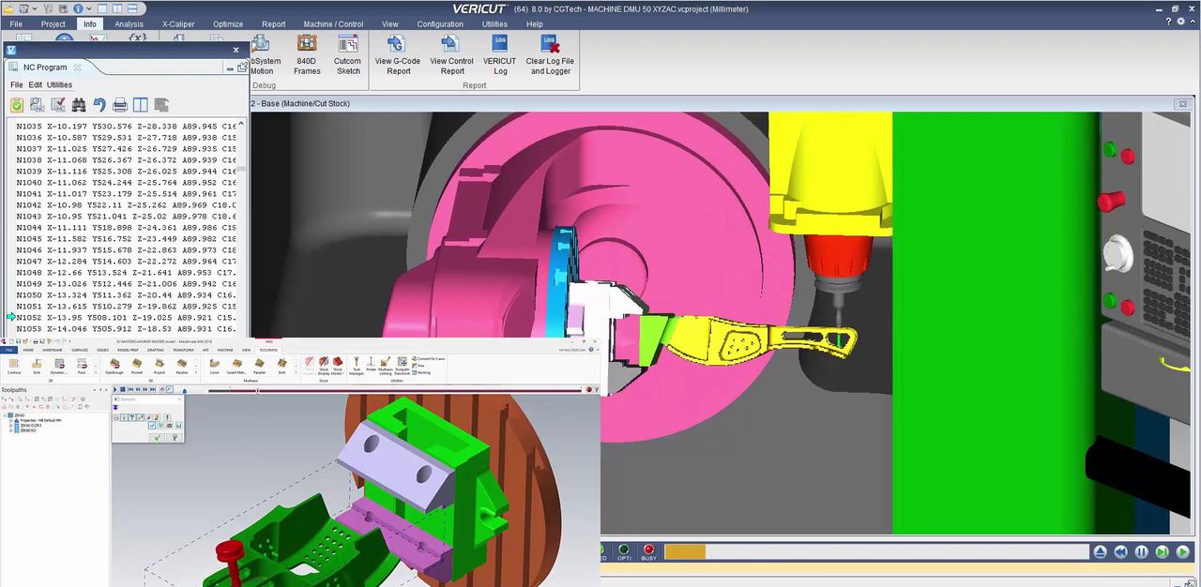This screenshot has height=587, width=1201.
Task: Click the simulation progress bar
Action: tap(876, 552)
